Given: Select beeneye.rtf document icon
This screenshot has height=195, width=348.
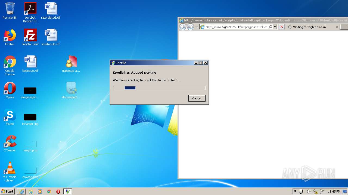Looking at the screenshot, I should (30, 64).
